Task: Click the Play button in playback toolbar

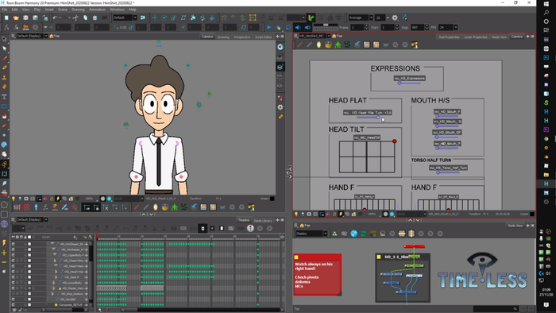Action: click(268, 27)
